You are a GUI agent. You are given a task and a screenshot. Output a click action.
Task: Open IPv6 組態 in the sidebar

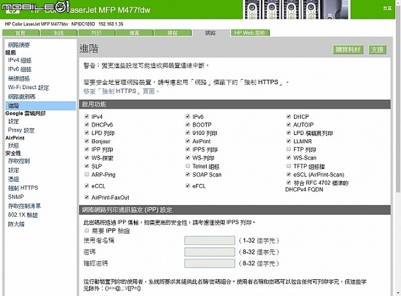pos(20,69)
